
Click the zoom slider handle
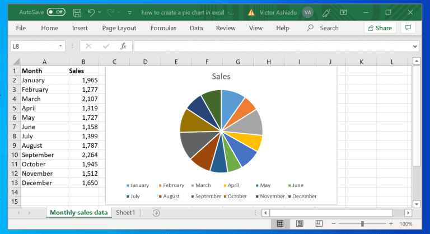[362, 224]
